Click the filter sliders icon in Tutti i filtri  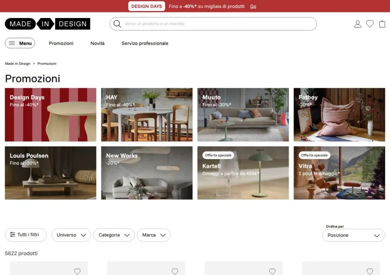12,234
